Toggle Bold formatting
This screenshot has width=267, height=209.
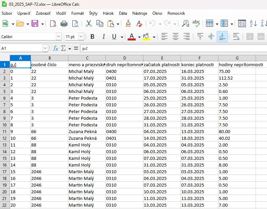pos(92,37)
